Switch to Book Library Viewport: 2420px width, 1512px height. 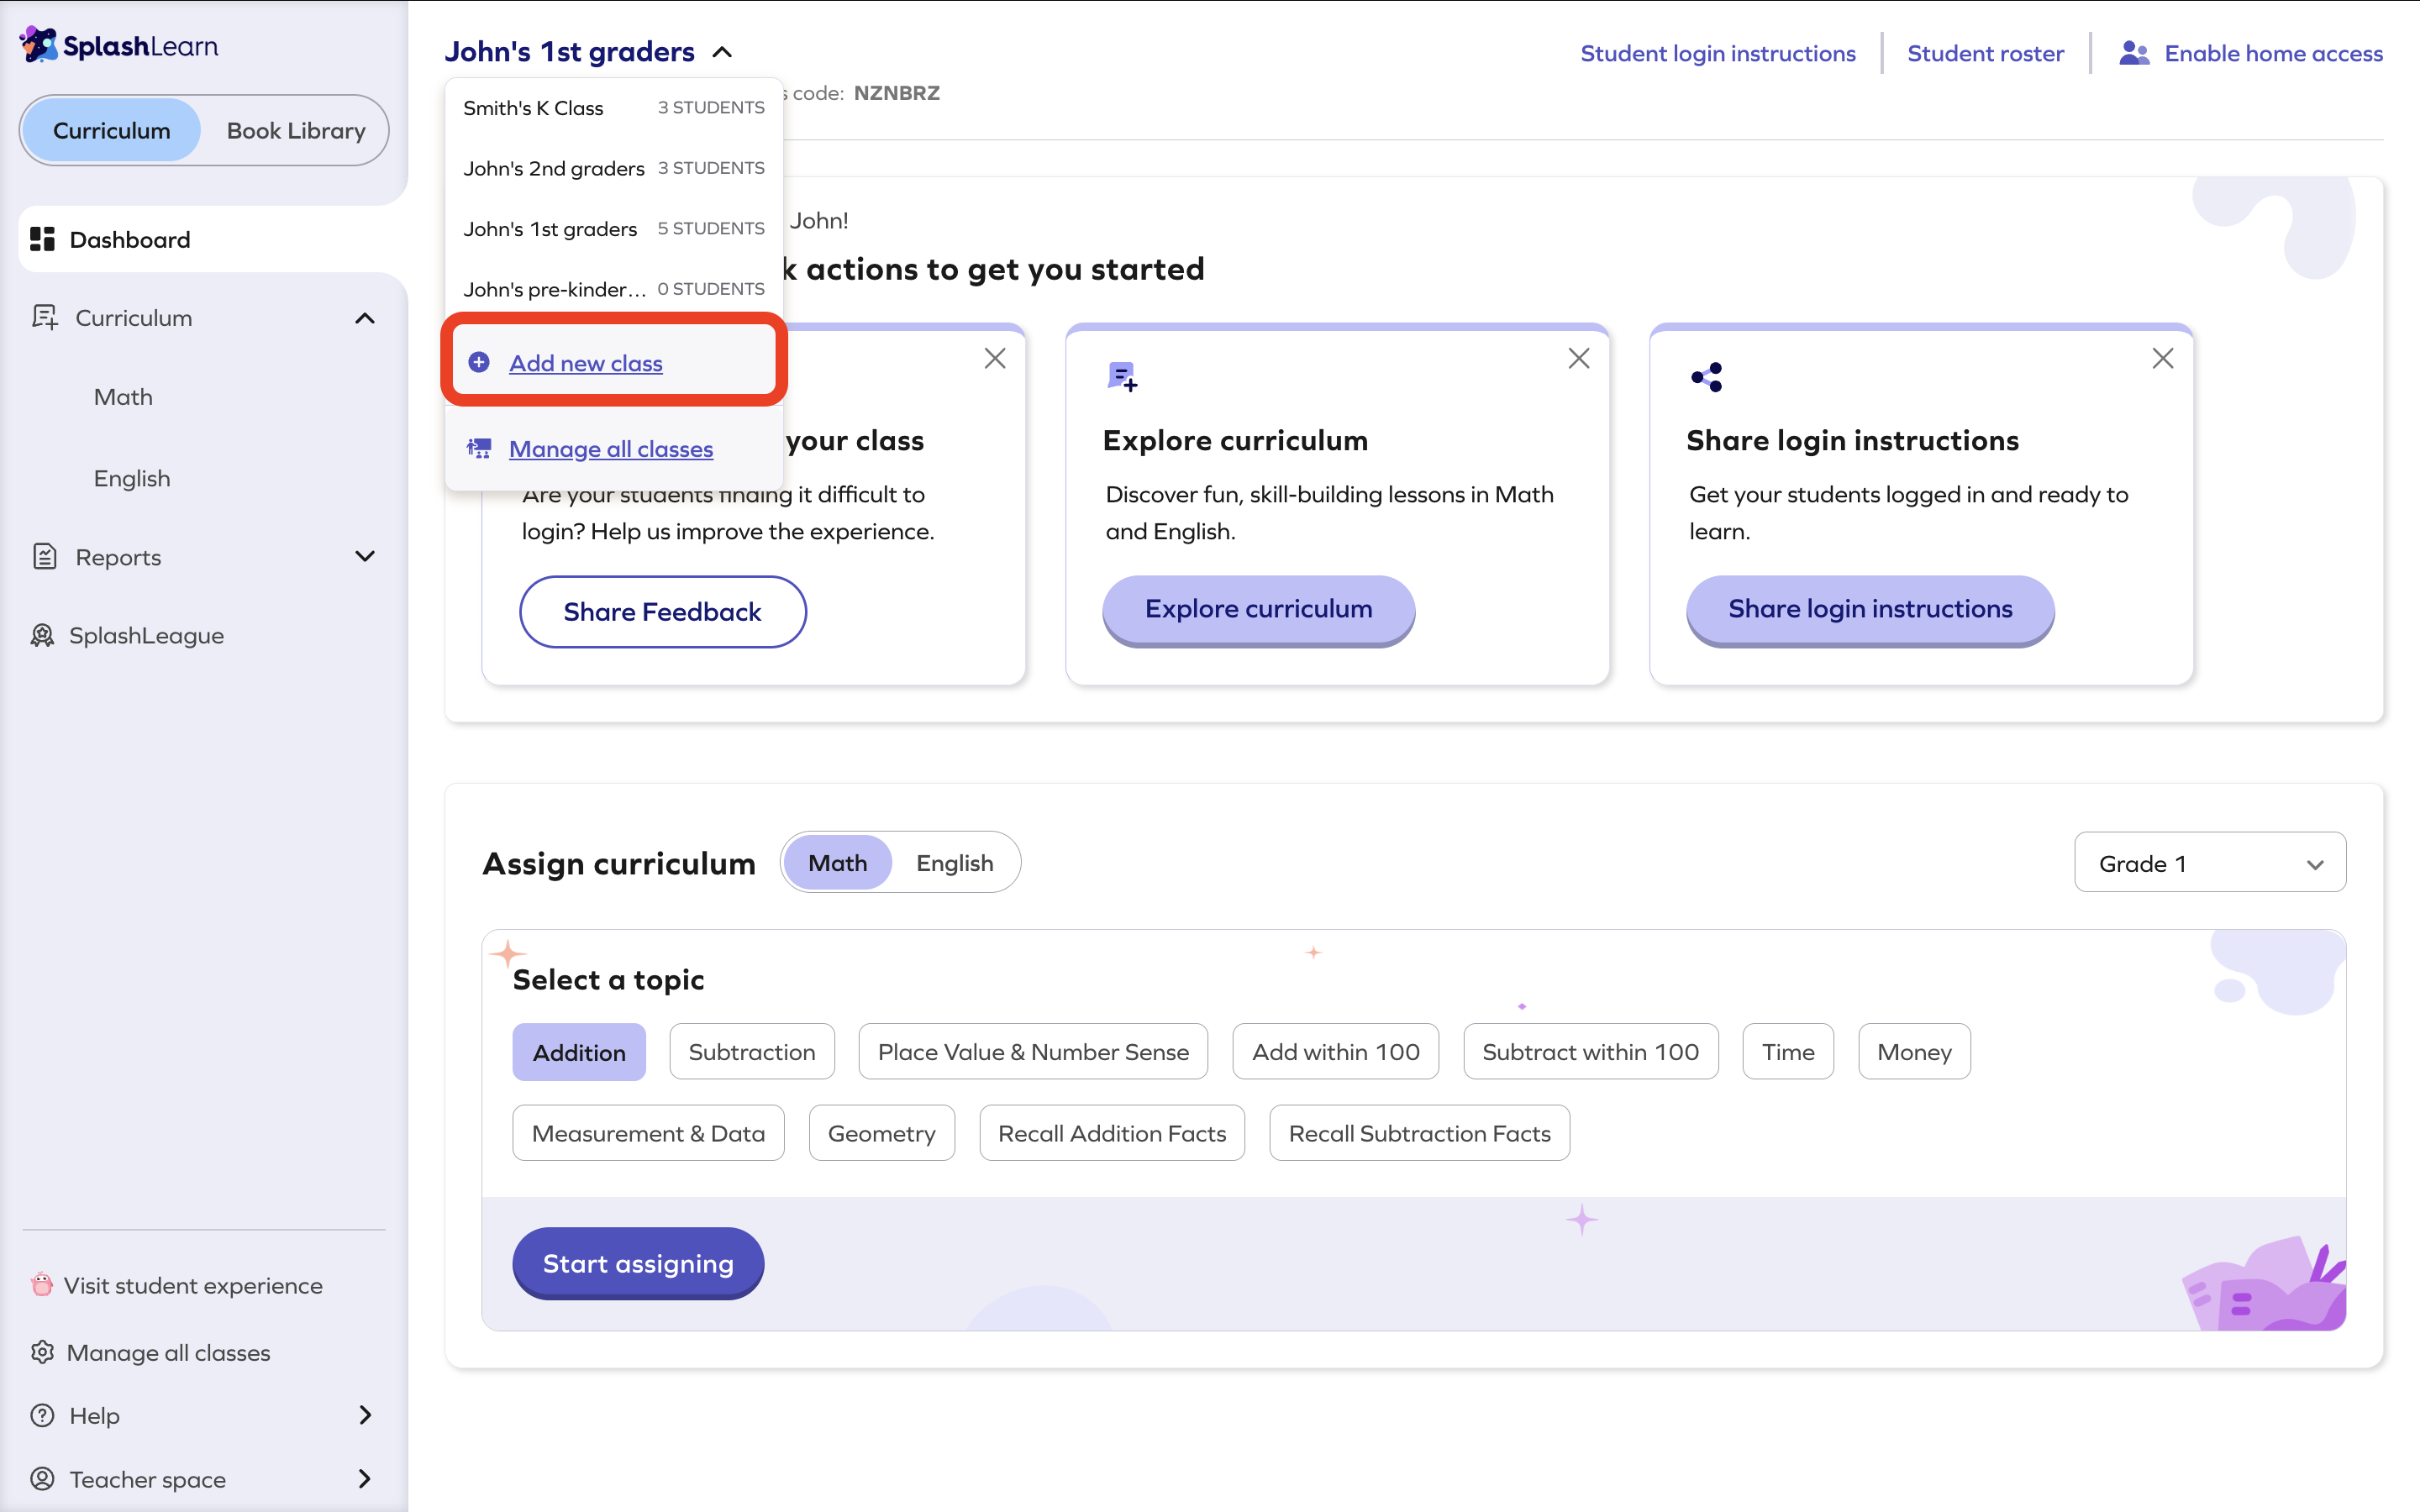296,130
